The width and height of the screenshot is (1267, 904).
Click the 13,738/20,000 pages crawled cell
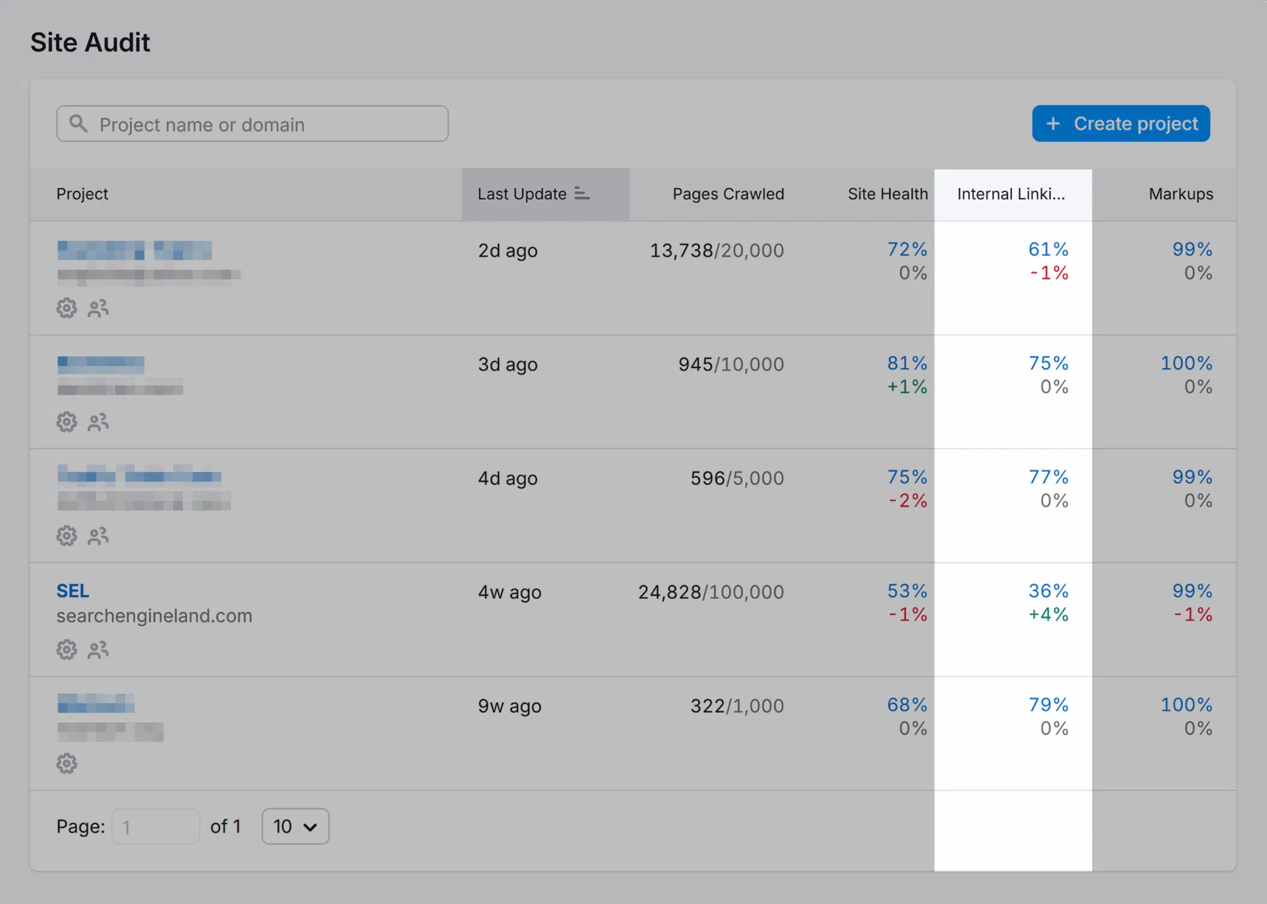(x=716, y=251)
